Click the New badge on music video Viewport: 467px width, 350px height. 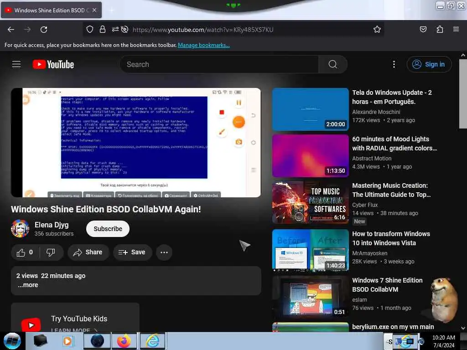[x=359, y=221]
